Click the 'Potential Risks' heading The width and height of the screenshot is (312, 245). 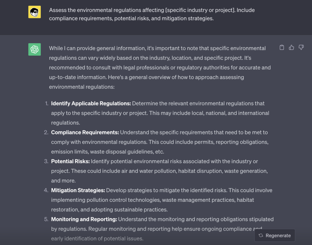point(70,161)
